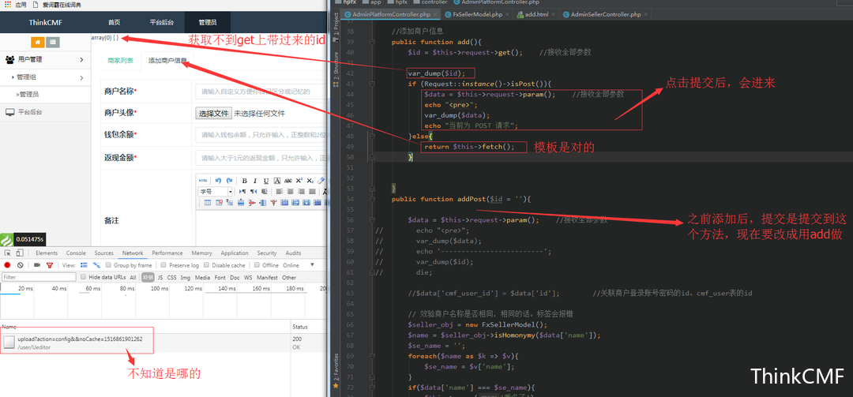Viewport: 853px width, 397px height.
Task: Click the gray list-view icon beside home
Action: coord(53,42)
